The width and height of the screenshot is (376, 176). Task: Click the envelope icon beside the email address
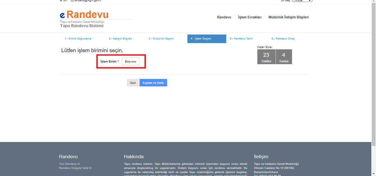[72, 1]
